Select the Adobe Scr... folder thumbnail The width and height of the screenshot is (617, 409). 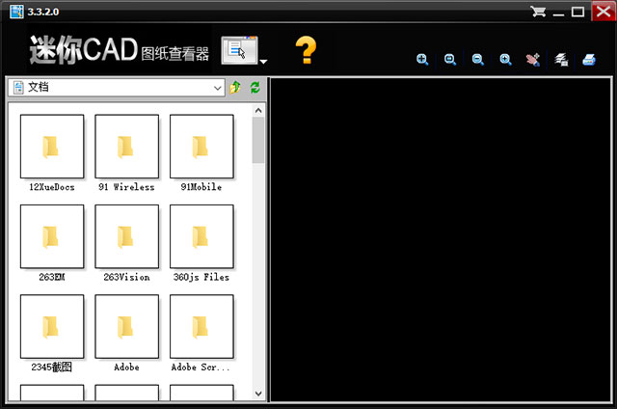pos(201,327)
